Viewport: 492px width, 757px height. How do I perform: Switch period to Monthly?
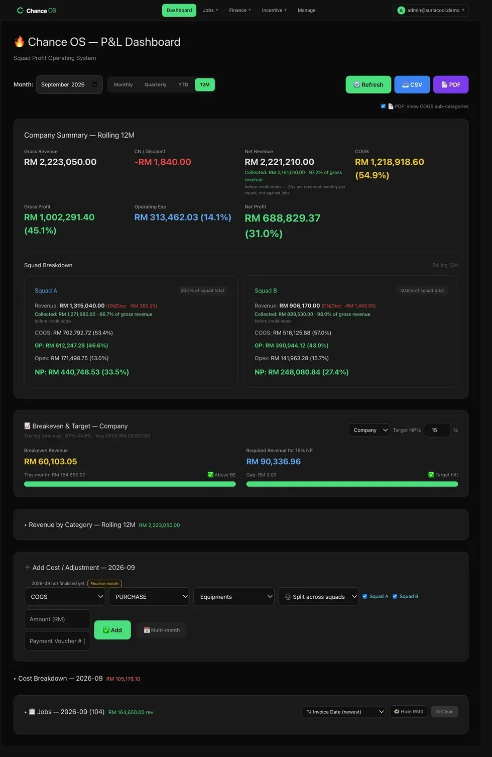(124, 85)
